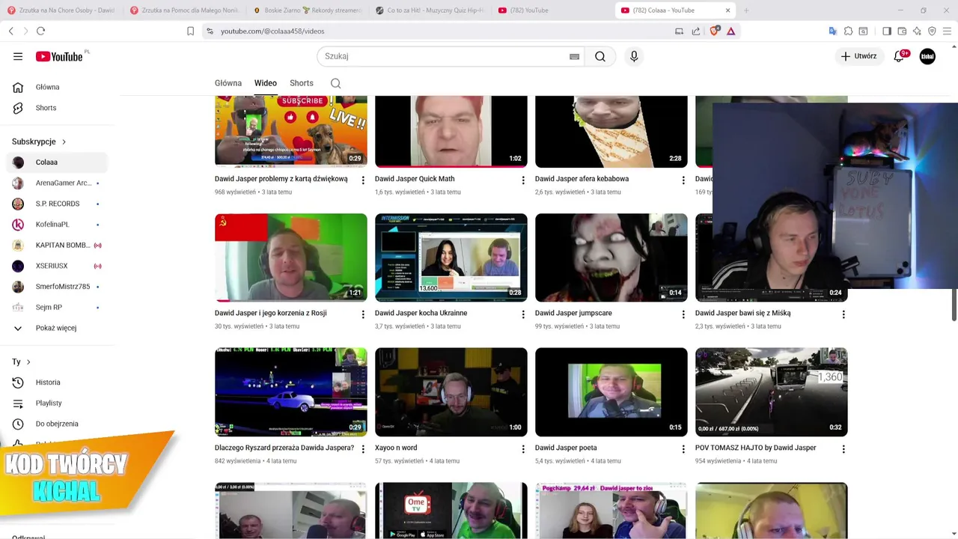Play the POV TOMASZ HAJTO thumbnail
The height and width of the screenshot is (539, 958).
tap(771, 392)
